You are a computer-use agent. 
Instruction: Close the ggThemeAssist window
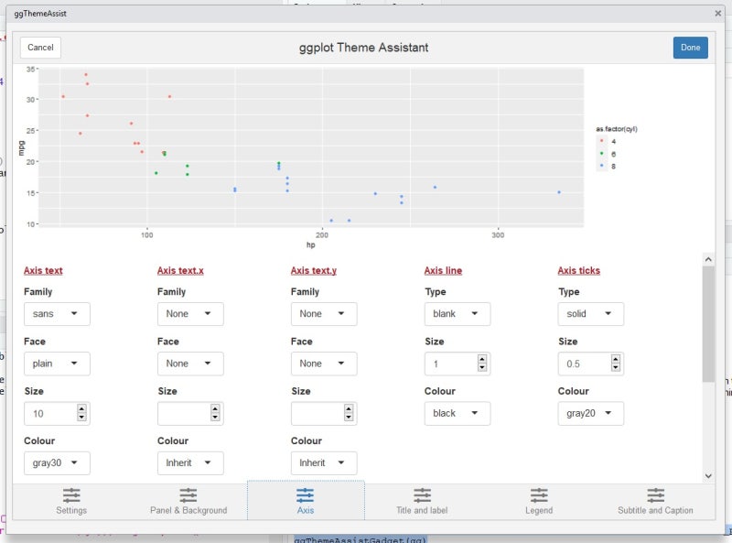pos(718,14)
